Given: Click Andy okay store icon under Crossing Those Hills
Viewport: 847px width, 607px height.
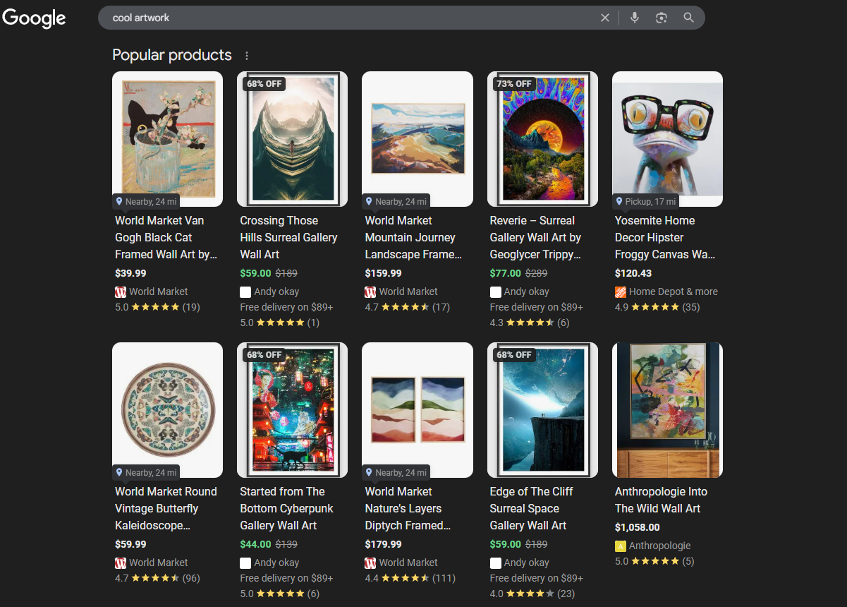Looking at the screenshot, I should (245, 292).
